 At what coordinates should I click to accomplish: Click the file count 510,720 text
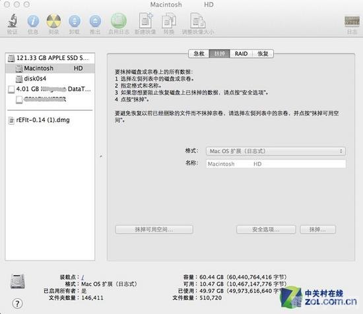pos(211,298)
